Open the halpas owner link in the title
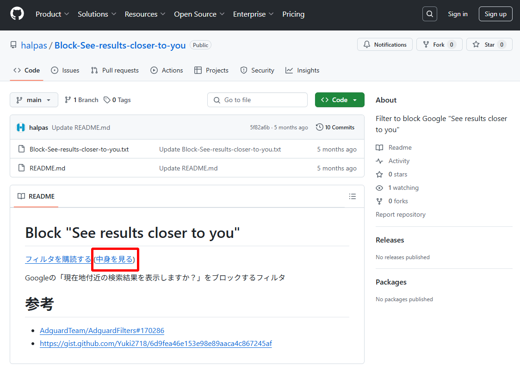The image size is (520, 370). click(x=34, y=45)
